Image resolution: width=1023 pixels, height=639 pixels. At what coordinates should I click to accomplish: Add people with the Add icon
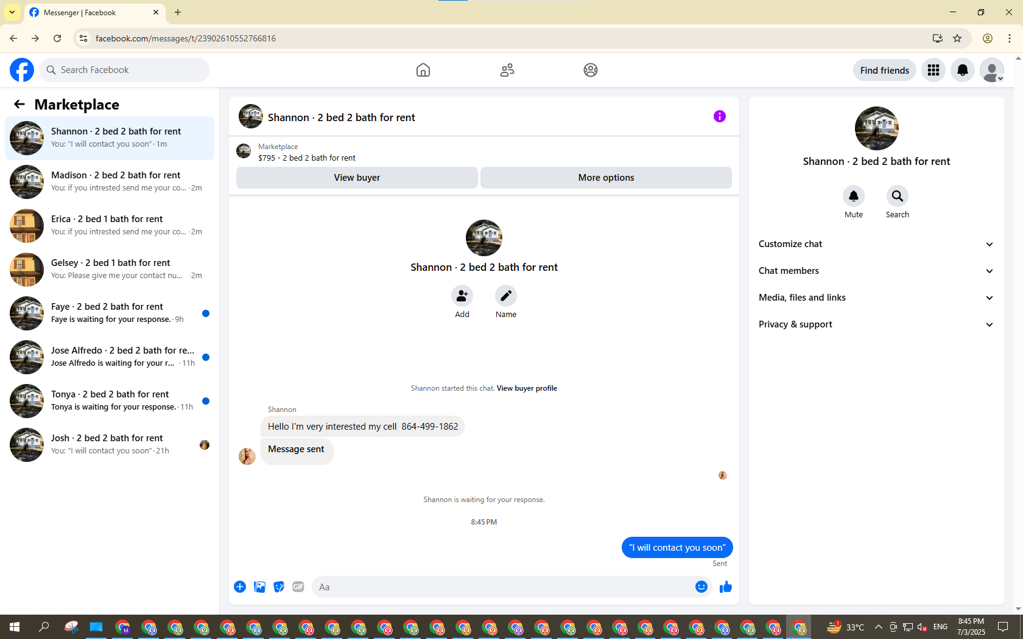click(462, 296)
